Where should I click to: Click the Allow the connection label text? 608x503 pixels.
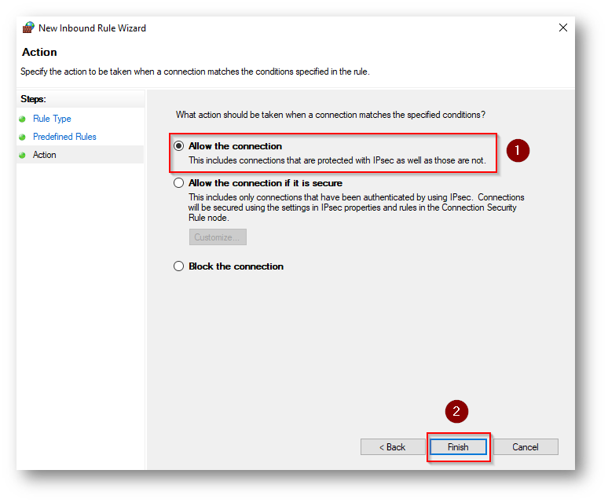pos(235,146)
